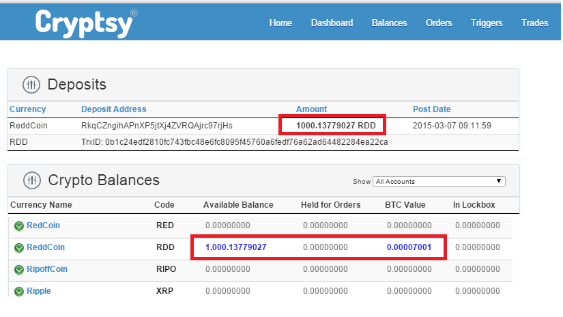Viewport: 563px width, 317px height.
Task: Click the Currency Name column header
Action: pos(41,205)
